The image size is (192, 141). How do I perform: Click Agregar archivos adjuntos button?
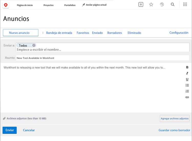point(175,118)
